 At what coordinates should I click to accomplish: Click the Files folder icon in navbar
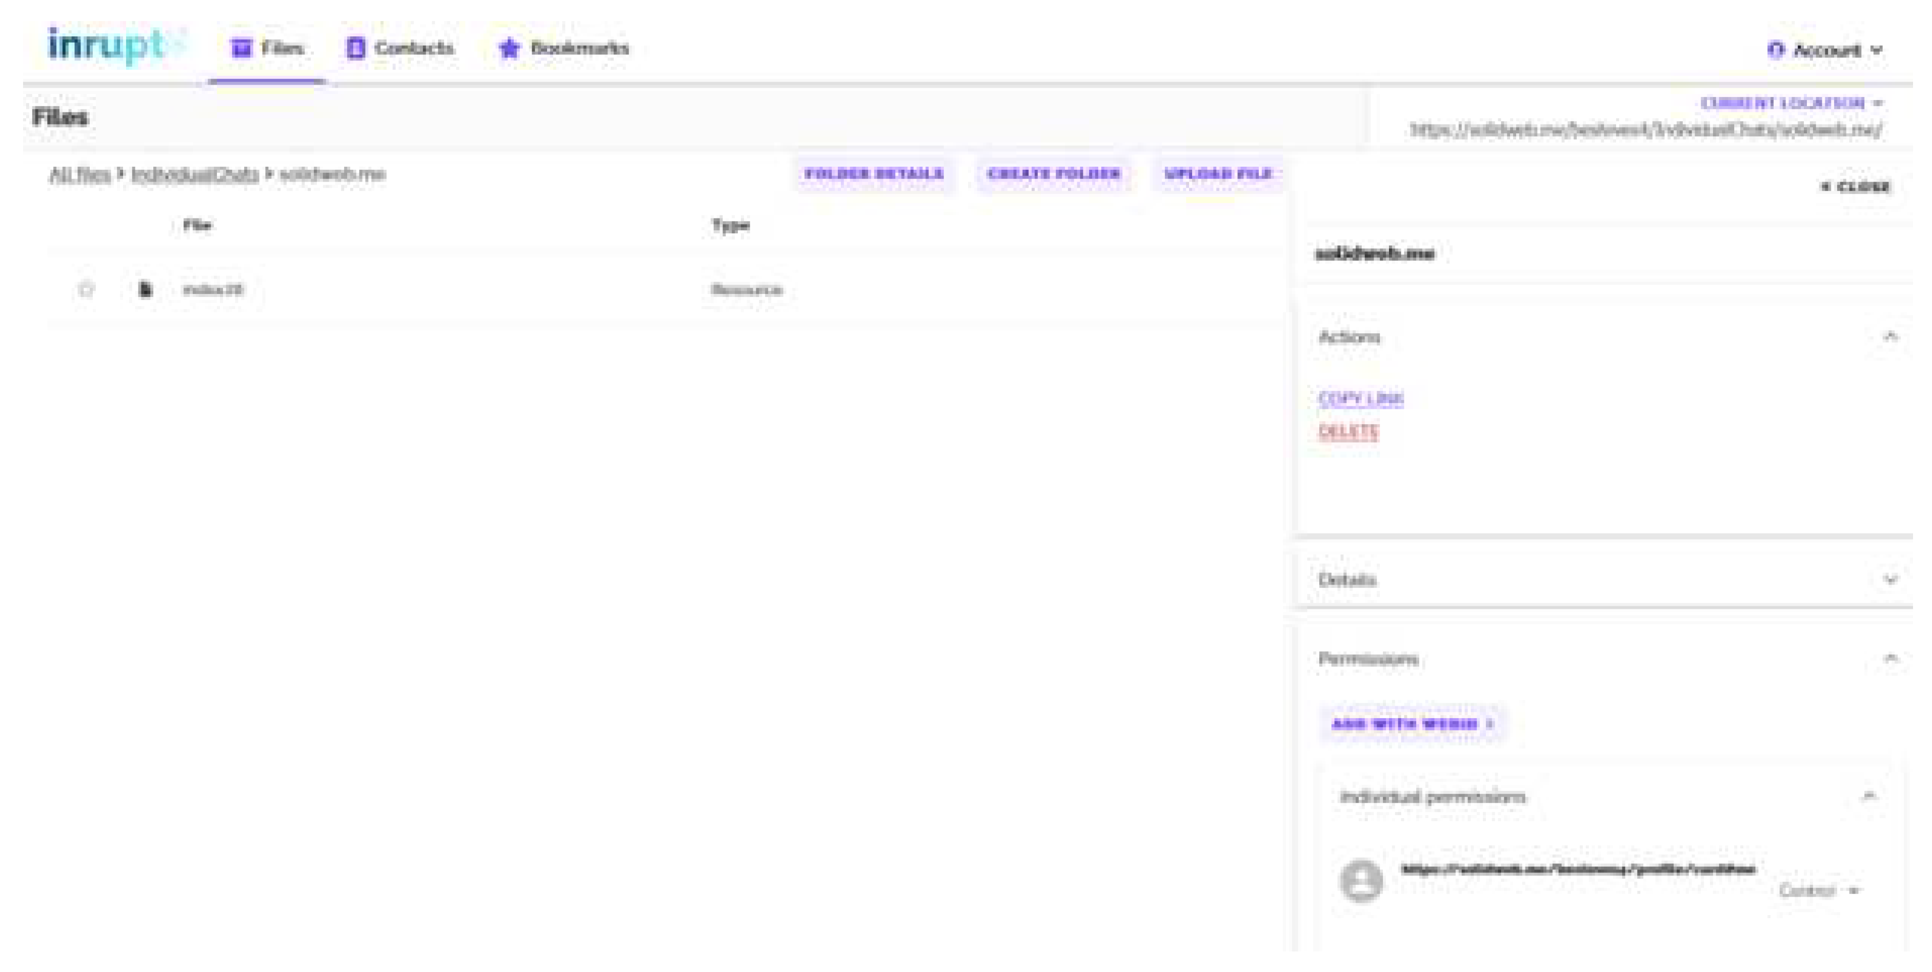pyautogui.click(x=241, y=48)
